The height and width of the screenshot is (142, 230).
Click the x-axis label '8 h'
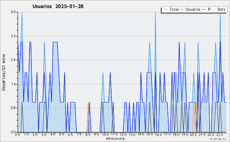point(88,135)
